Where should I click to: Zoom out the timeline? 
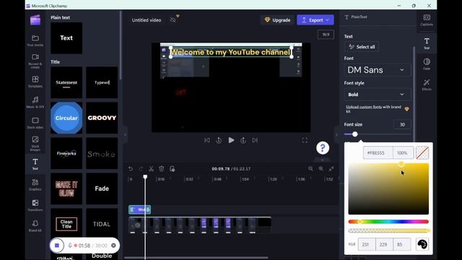click(x=310, y=168)
